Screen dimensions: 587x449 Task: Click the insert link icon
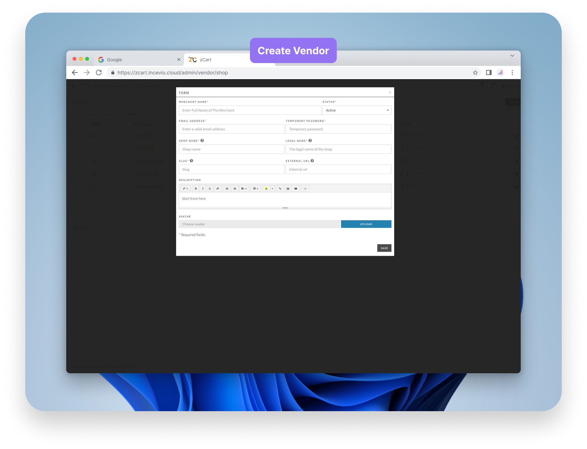(x=280, y=189)
